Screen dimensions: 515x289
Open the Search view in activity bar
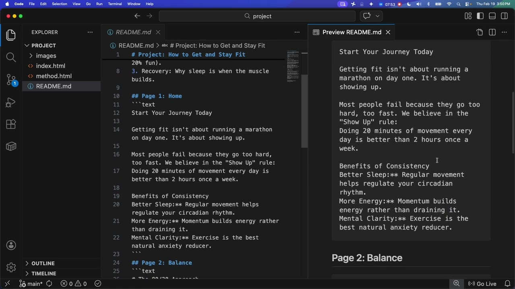click(11, 57)
